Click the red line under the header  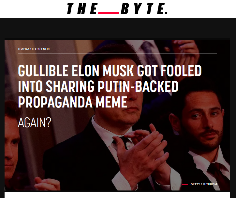click(118, 18)
